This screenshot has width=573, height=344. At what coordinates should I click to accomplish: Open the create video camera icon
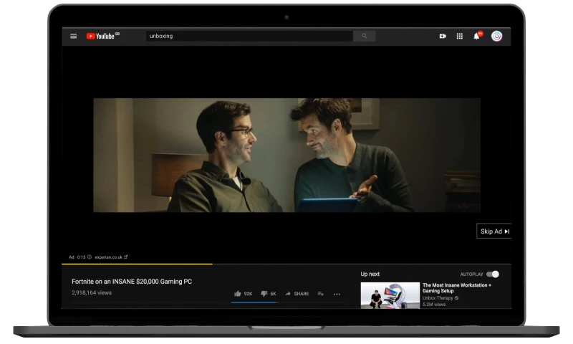(443, 36)
